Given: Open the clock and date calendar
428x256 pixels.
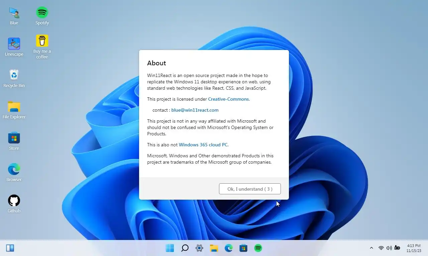Looking at the screenshot, I should point(414,248).
